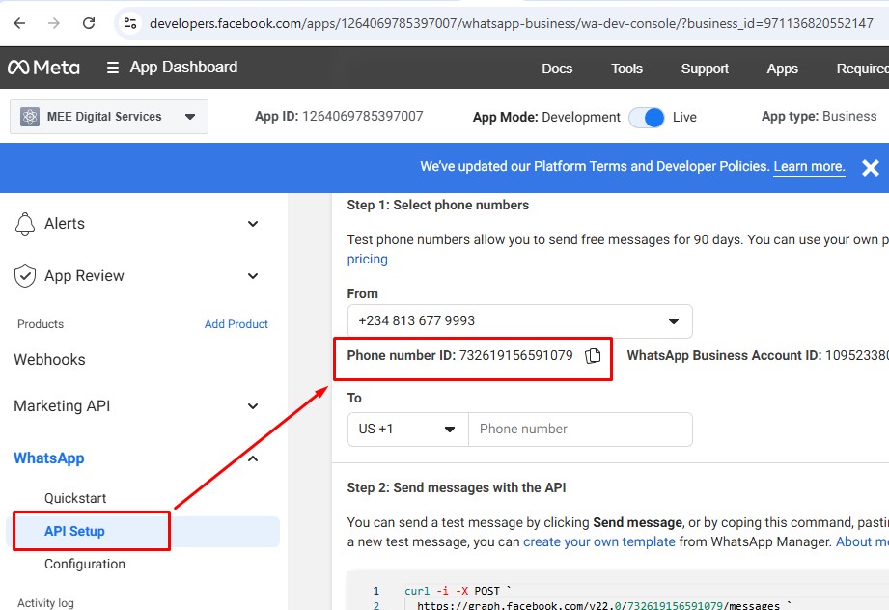Select WhatsApp product in sidebar
The height and width of the screenshot is (610, 889).
point(49,458)
